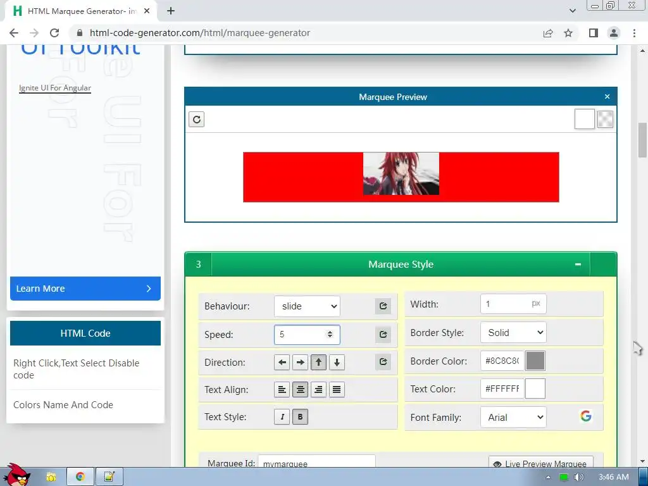Open the Angry Birds start button
The height and width of the screenshot is (486, 648).
[16, 475]
